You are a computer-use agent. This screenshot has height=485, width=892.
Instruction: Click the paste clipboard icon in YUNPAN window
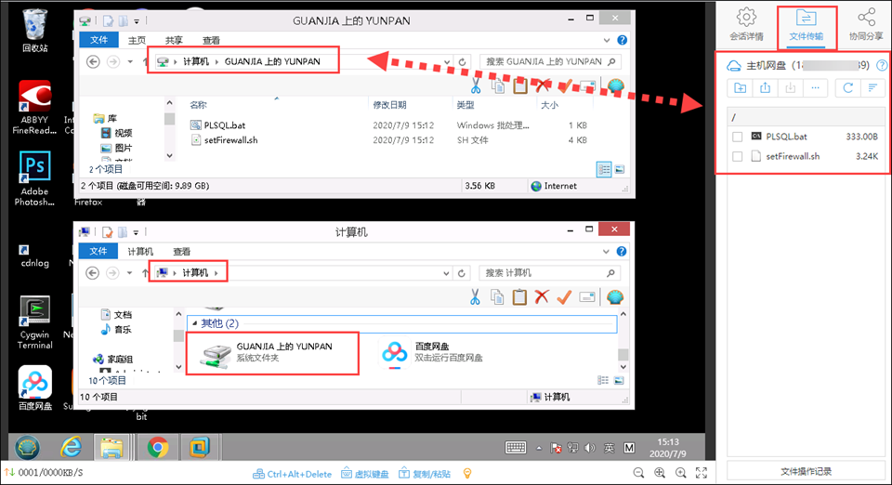tap(520, 85)
